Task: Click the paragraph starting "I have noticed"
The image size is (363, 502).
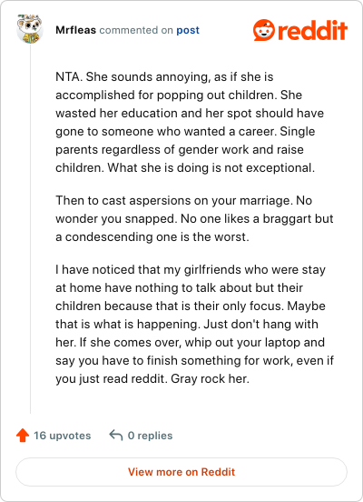Action: [194, 324]
